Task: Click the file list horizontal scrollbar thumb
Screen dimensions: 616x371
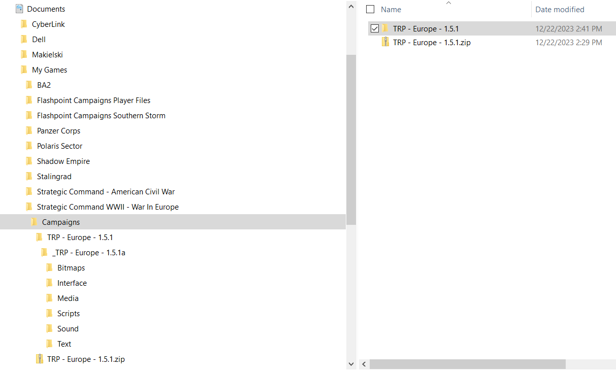Action: pos(468,364)
